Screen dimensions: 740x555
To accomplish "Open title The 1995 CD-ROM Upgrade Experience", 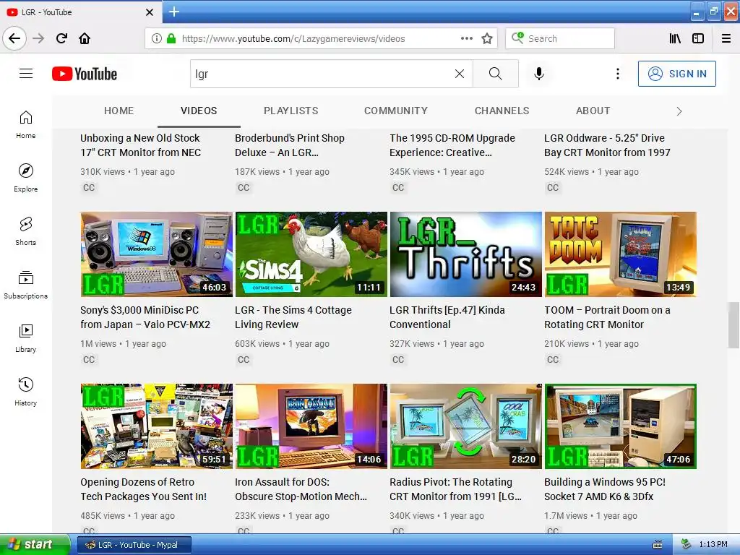I will [x=452, y=145].
